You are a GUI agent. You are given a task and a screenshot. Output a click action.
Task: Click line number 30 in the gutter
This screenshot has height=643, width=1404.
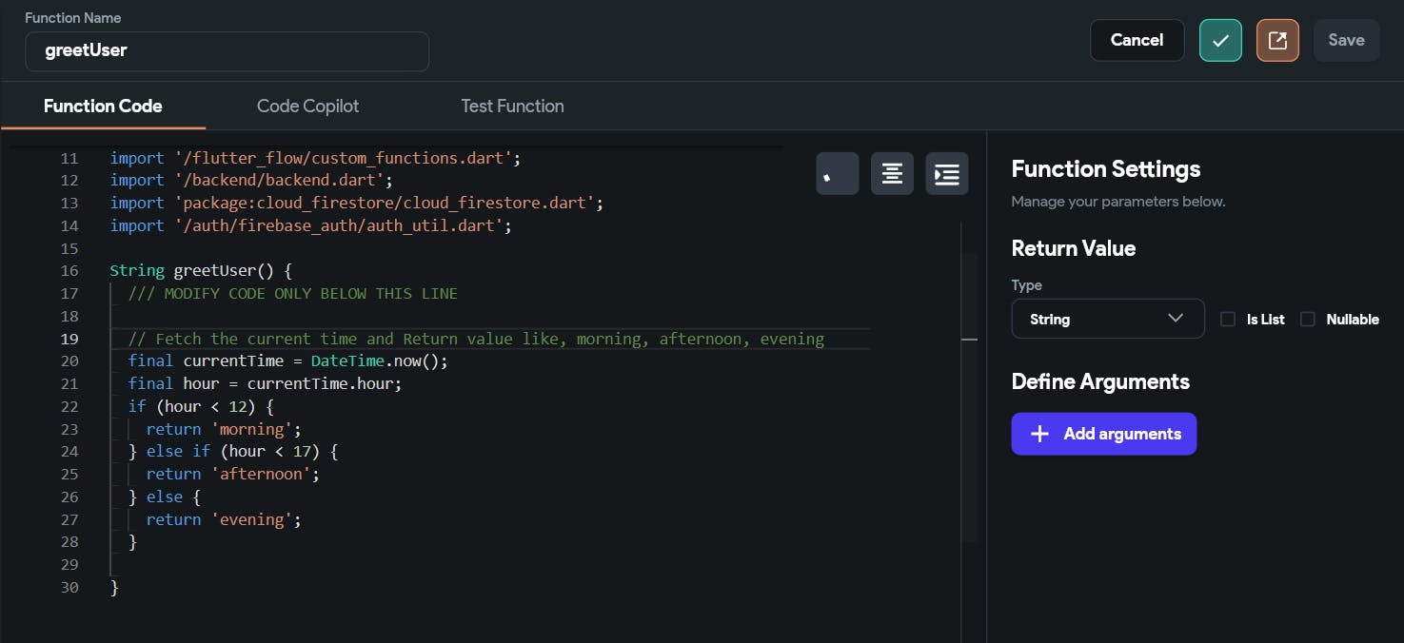pos(69,588)
